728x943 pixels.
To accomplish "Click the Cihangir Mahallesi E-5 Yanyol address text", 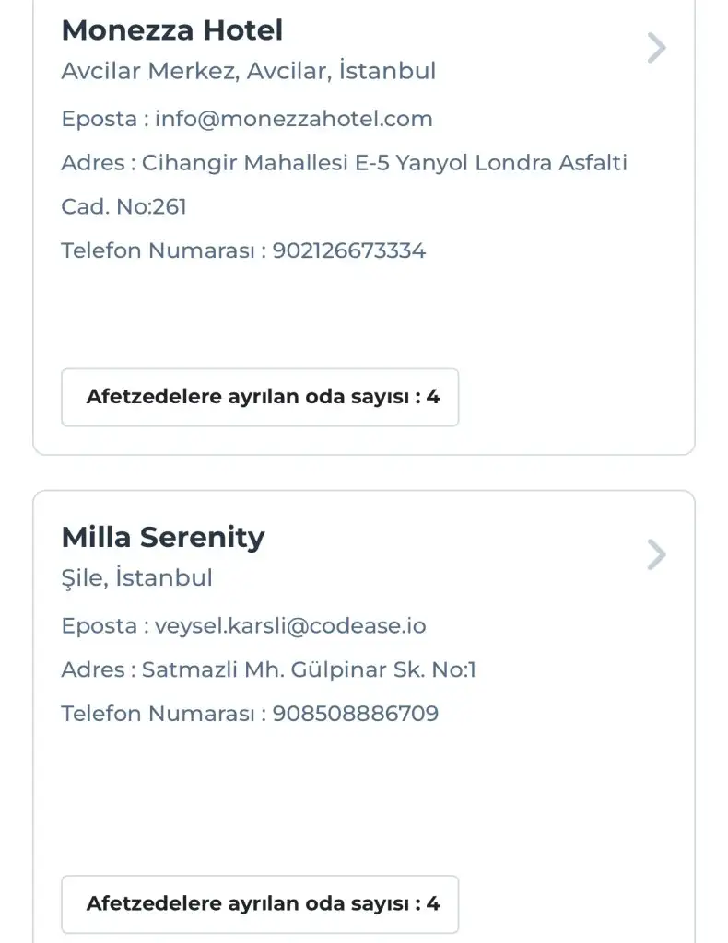I will (384, 163).
